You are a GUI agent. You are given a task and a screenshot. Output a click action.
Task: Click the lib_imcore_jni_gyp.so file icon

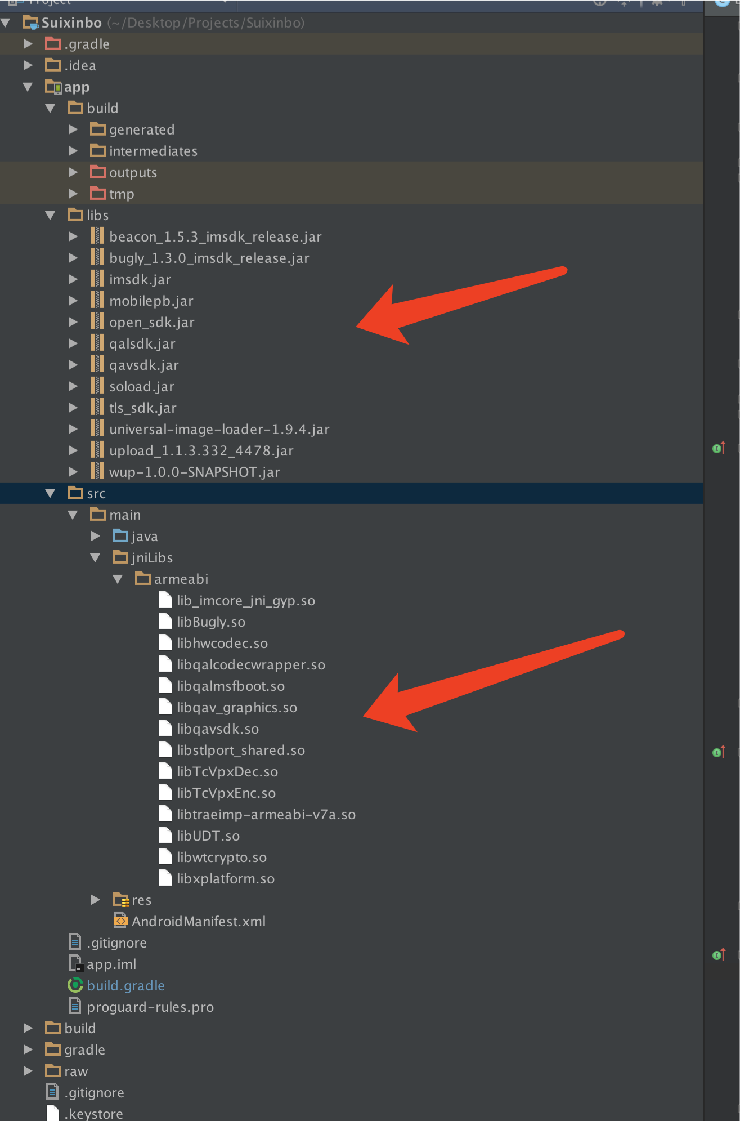coord(165,600)
